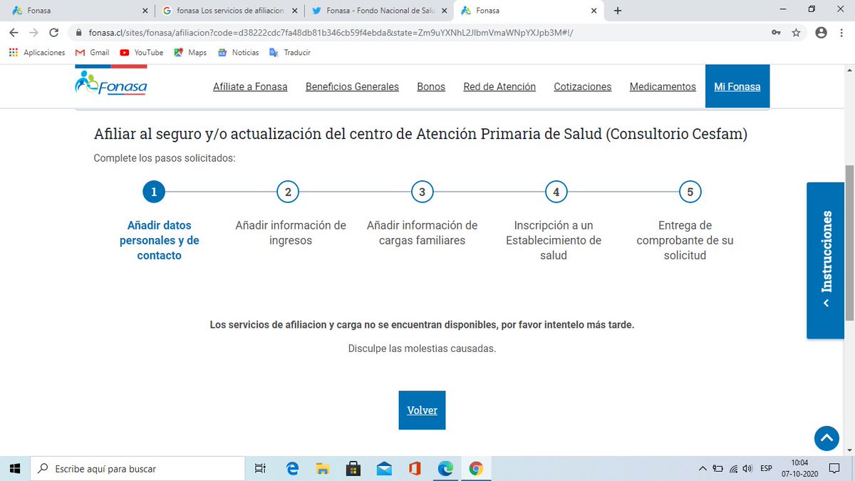Open the Traducir bookmark
This screenshot has width=855, height=481.
289,53
